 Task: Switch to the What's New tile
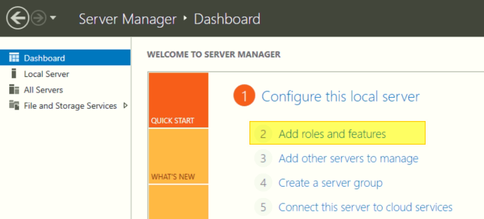[178, 156]
